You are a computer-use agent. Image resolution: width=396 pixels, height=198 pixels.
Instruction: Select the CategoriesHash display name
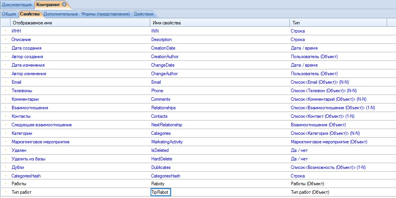[26, 176]
